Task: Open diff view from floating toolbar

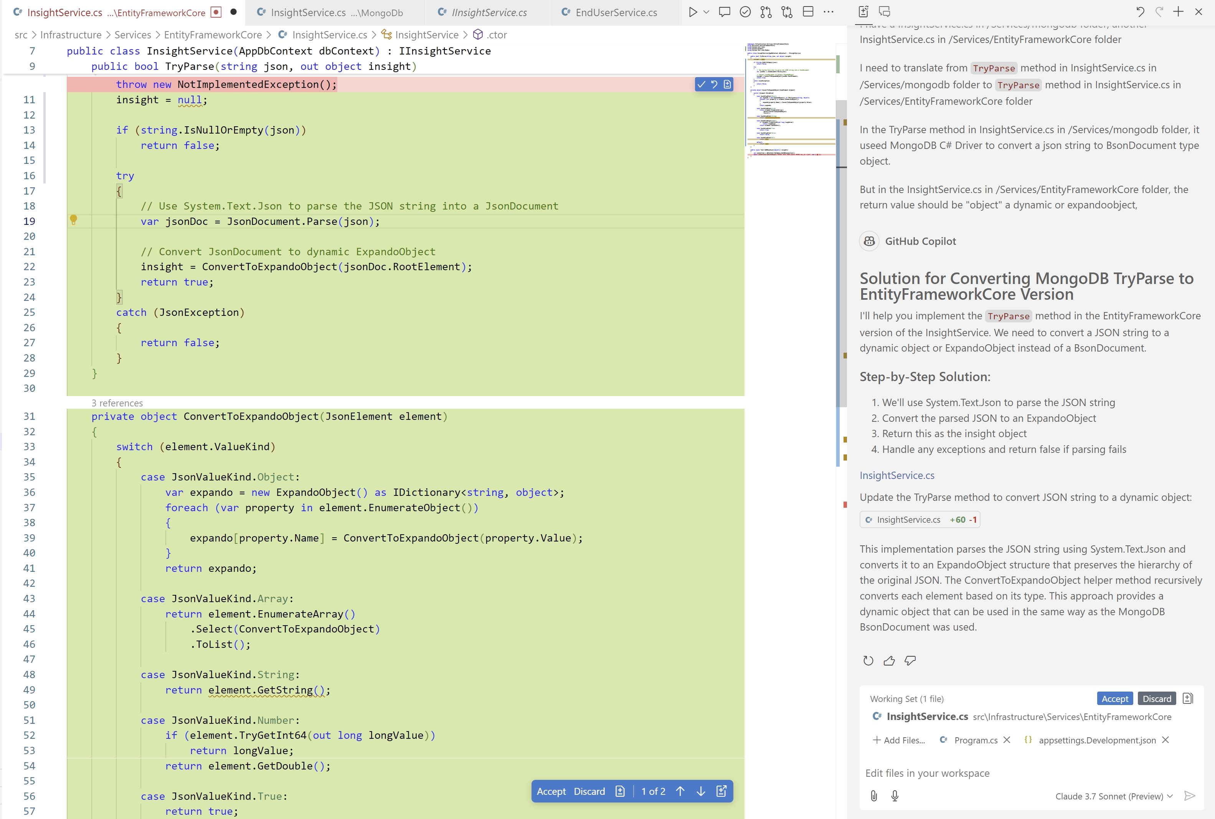Action: point(620,791)
